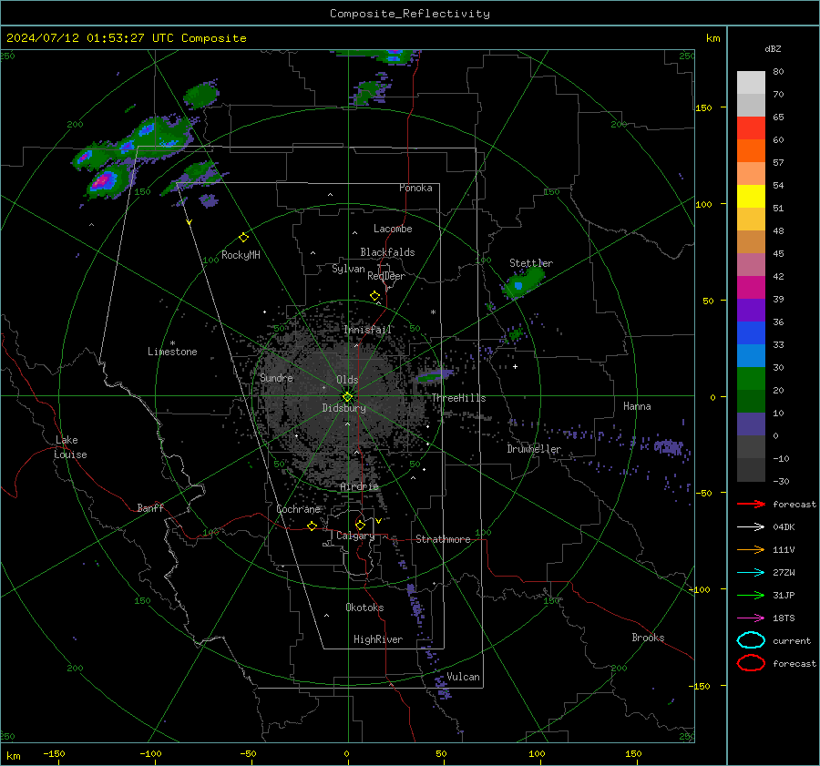This screenshot has width=820, height=766.
Task: Click the yellow diamond marker below Cochrane
Action: 313,526
